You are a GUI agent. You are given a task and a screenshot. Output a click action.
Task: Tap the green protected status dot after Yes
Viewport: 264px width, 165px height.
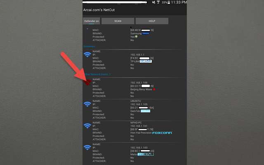coord(136,37)
